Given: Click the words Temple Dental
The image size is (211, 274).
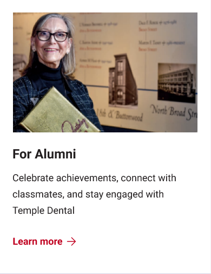Looking at the screenshot, I should (43, 211).
